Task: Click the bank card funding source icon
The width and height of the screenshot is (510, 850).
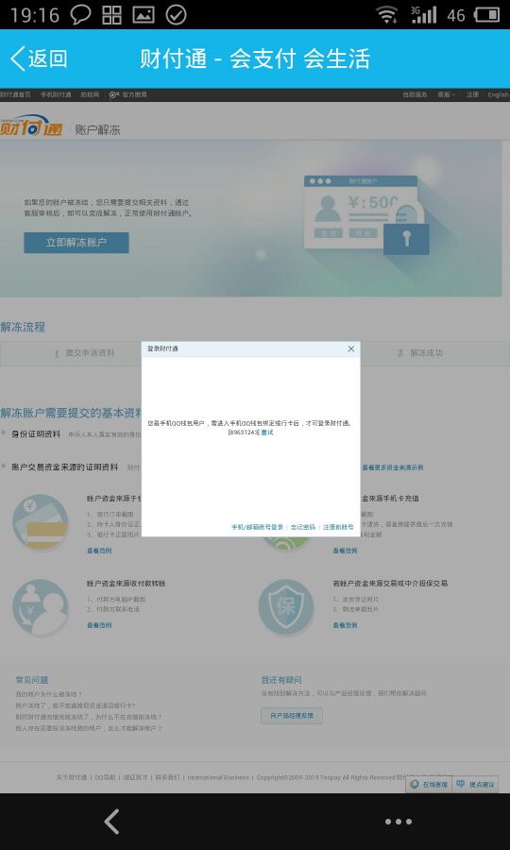Action: (x=41, y=523)
